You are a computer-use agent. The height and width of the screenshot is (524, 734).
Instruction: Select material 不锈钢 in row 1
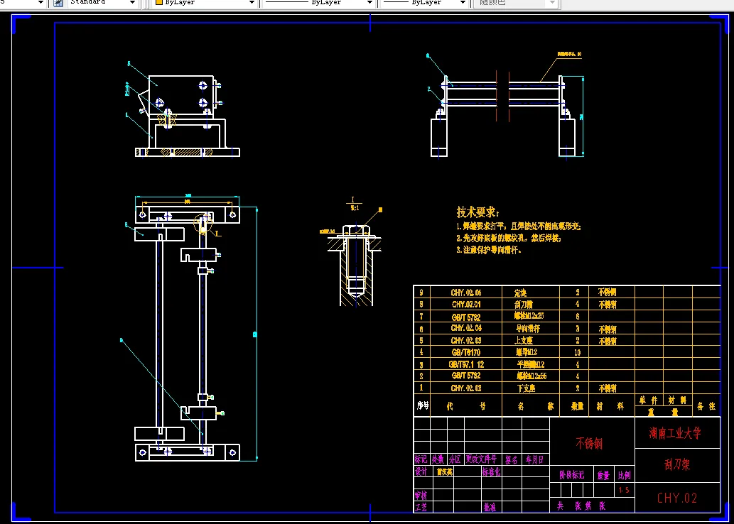click(x=607, y=388)
